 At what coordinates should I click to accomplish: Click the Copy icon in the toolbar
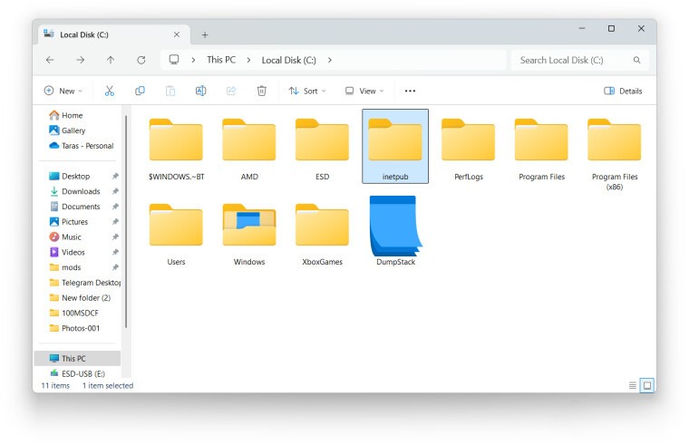[x=140, y=91]
